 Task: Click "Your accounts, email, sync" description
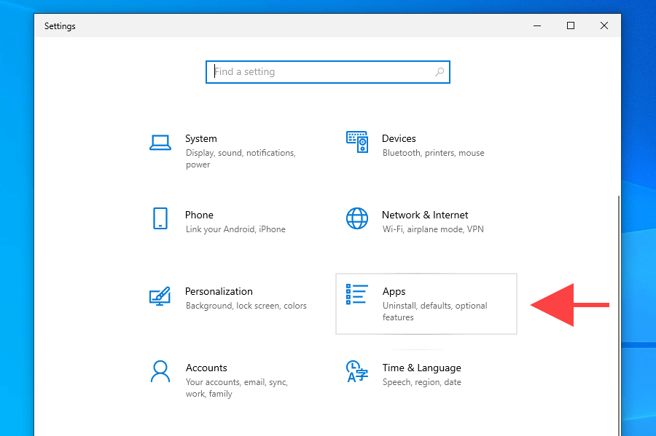pyautogui.click(x=237, y=388)
